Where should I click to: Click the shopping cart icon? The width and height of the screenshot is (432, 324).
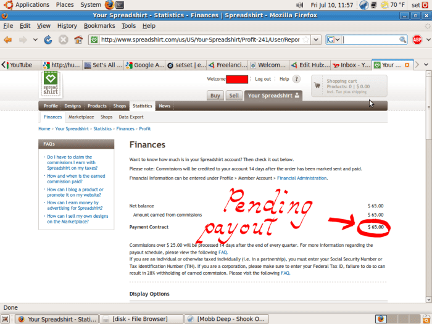[x=318, y=86]
